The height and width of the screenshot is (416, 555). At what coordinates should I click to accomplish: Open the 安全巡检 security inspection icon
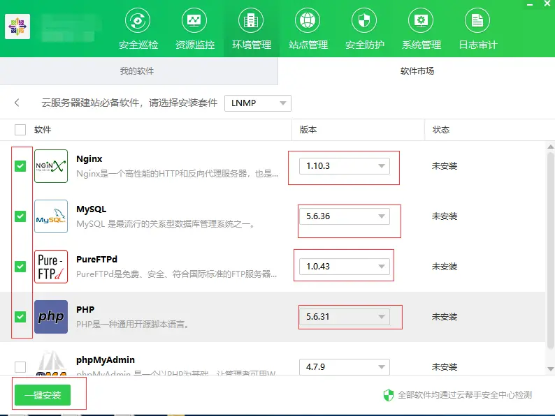[138, 21]
